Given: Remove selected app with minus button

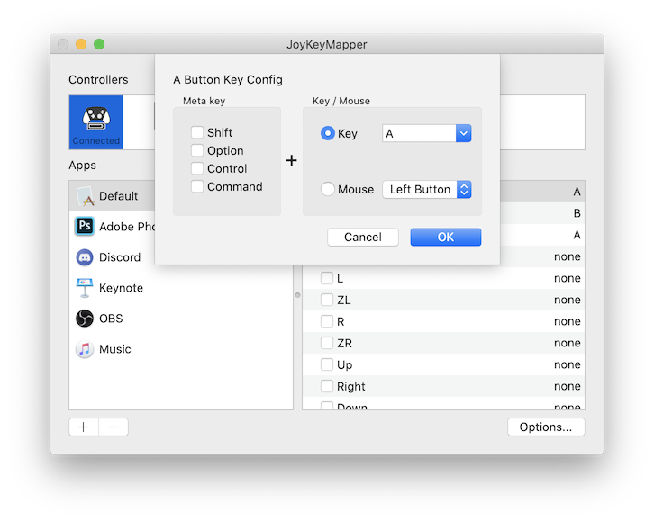Looking at the screenshot, I should (114, 427).
